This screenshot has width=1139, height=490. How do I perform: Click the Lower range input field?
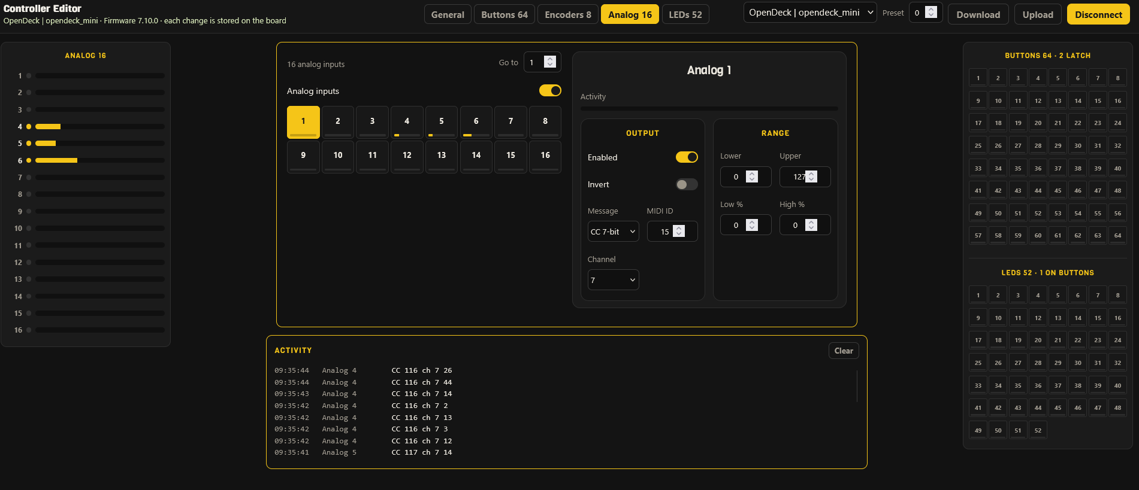click(745, 176)
